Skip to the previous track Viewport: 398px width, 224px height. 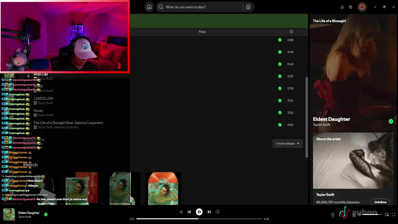[x=189, y=212]
